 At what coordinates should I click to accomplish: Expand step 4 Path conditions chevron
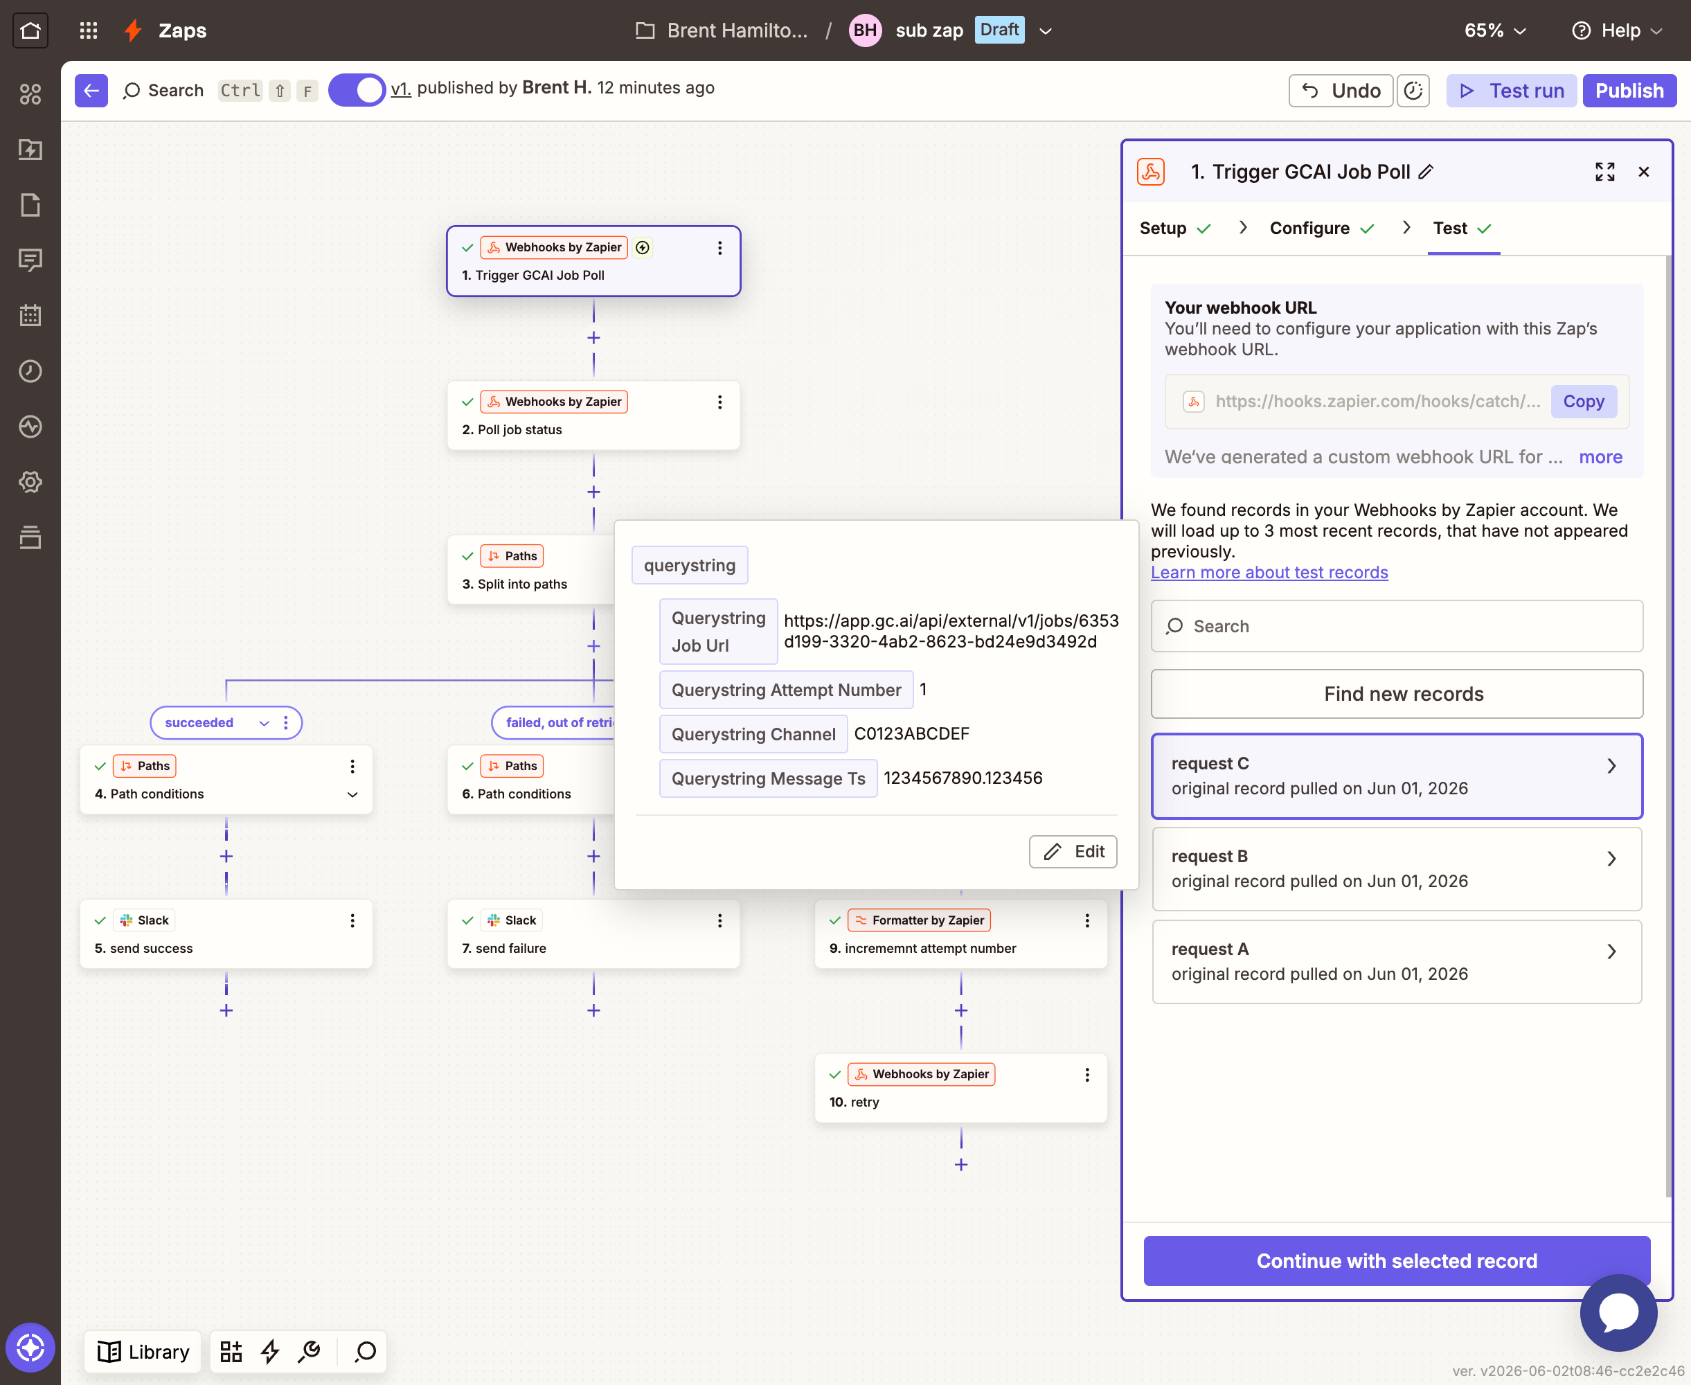click(352, 794)
